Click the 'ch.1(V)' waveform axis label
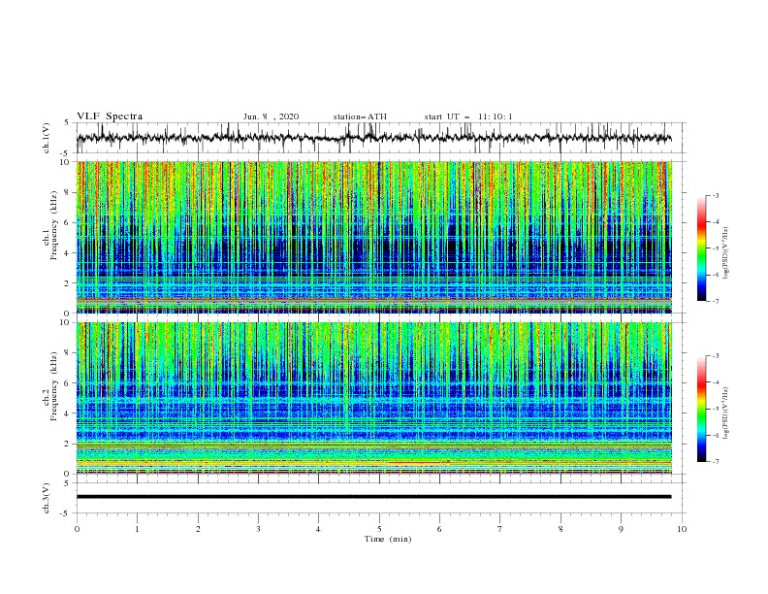This screenshot has height=594, width=768. click(x=47, y=138)
